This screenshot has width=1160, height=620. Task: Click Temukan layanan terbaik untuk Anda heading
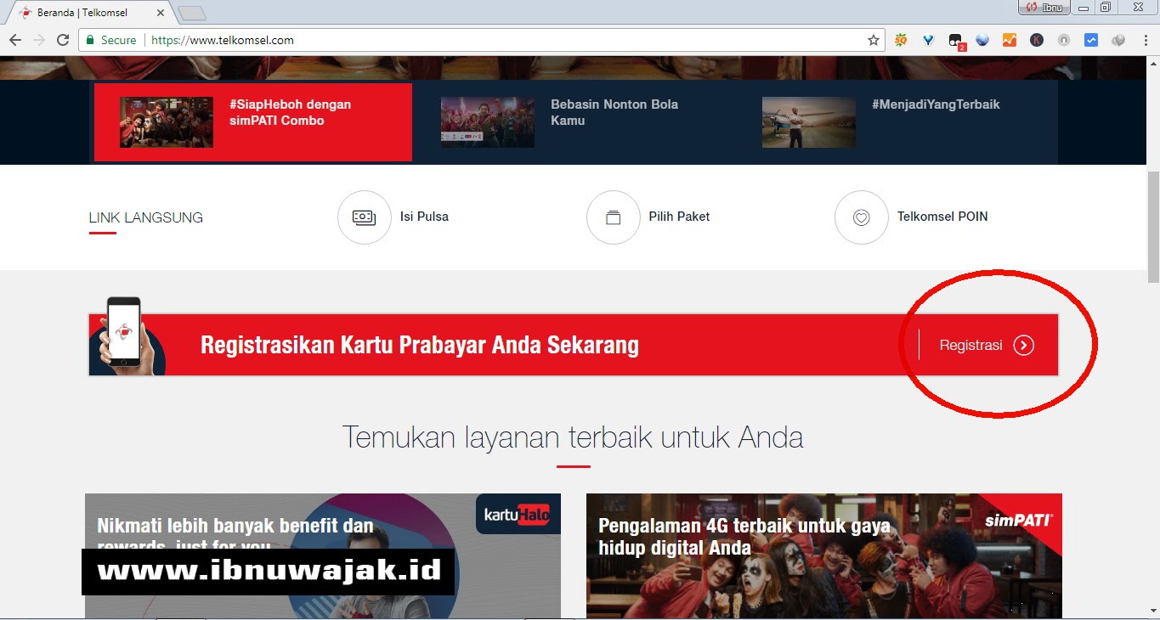pos(573,437)
